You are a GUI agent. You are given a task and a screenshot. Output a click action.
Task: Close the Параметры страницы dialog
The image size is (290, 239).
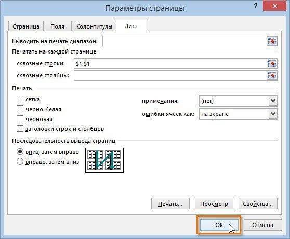point(274,6)
